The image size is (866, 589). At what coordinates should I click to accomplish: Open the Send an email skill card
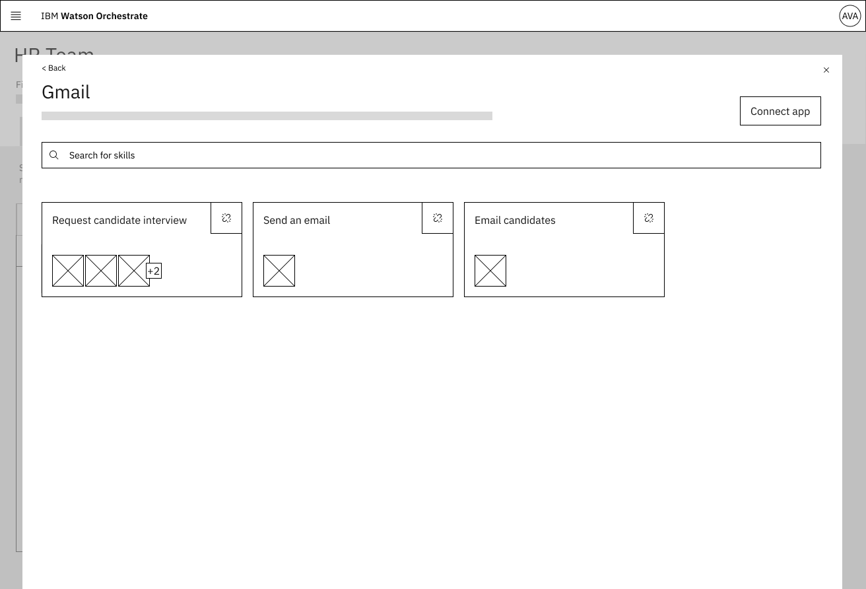[x=353, y=250]
